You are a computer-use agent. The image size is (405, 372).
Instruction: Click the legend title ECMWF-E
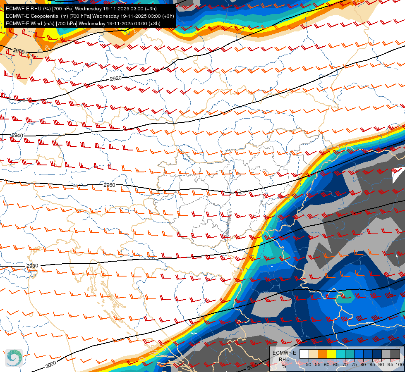284,353
